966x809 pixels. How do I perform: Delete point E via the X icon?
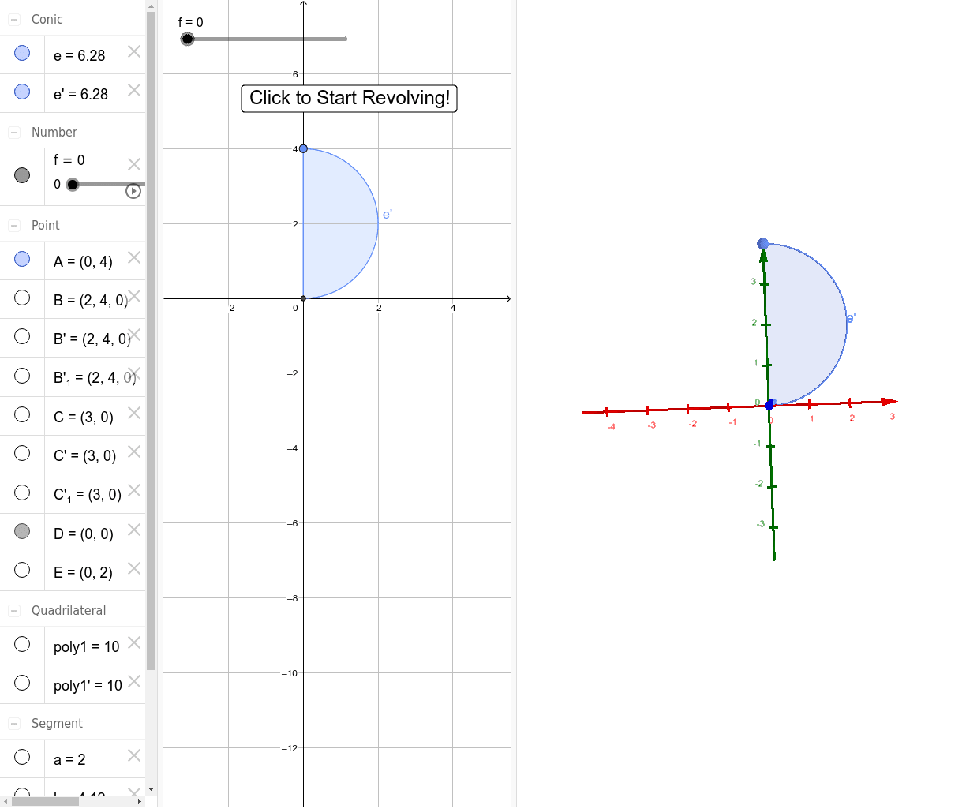point(133,568)
